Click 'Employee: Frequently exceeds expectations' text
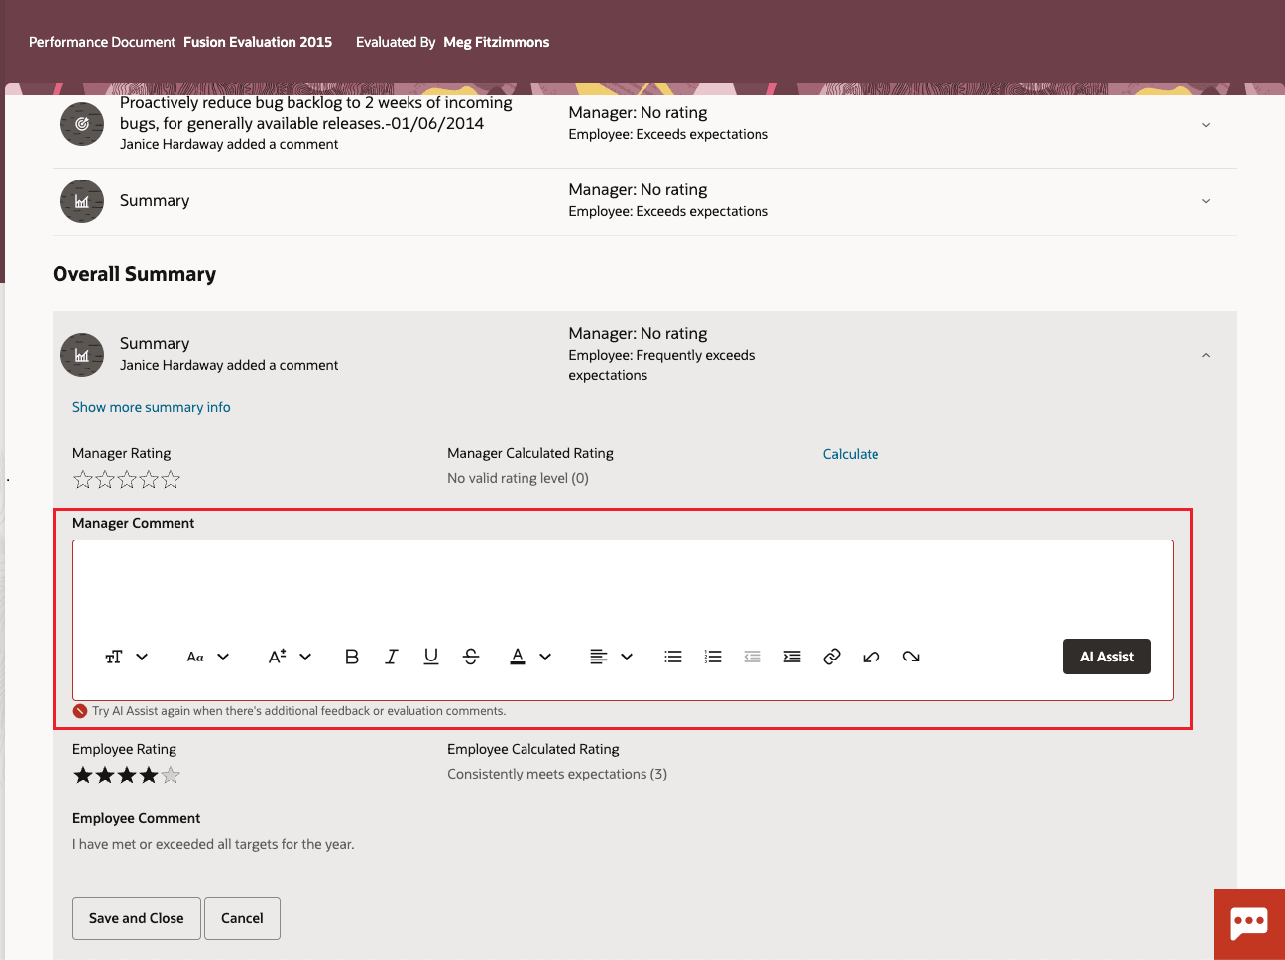Viewport: 1285px width, 960px height. [661, 365]
